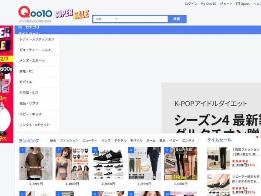The width and height of the screenshot is (261, 196).
Task: Switch ranking to デジタル tab
Action: click(120, 141)
